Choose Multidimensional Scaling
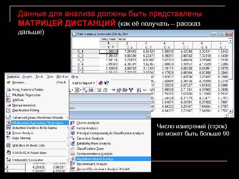Viewport: 239px width, 179px height. point(110,159)
